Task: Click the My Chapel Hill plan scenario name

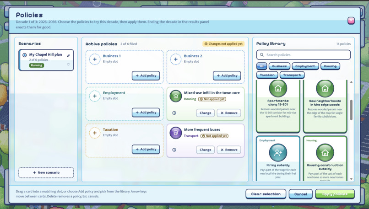Action: click(45, 54)
